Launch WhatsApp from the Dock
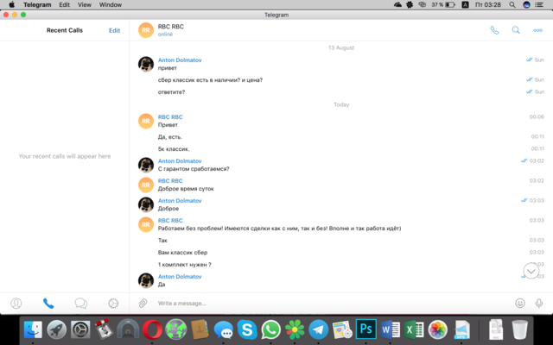The image size is (553, 345). [270, 329]
